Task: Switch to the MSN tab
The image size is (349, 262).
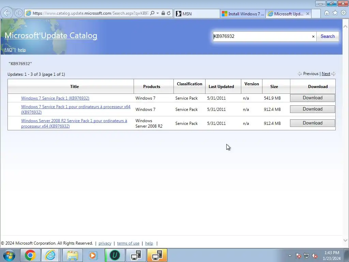Action: coord(197,14)
